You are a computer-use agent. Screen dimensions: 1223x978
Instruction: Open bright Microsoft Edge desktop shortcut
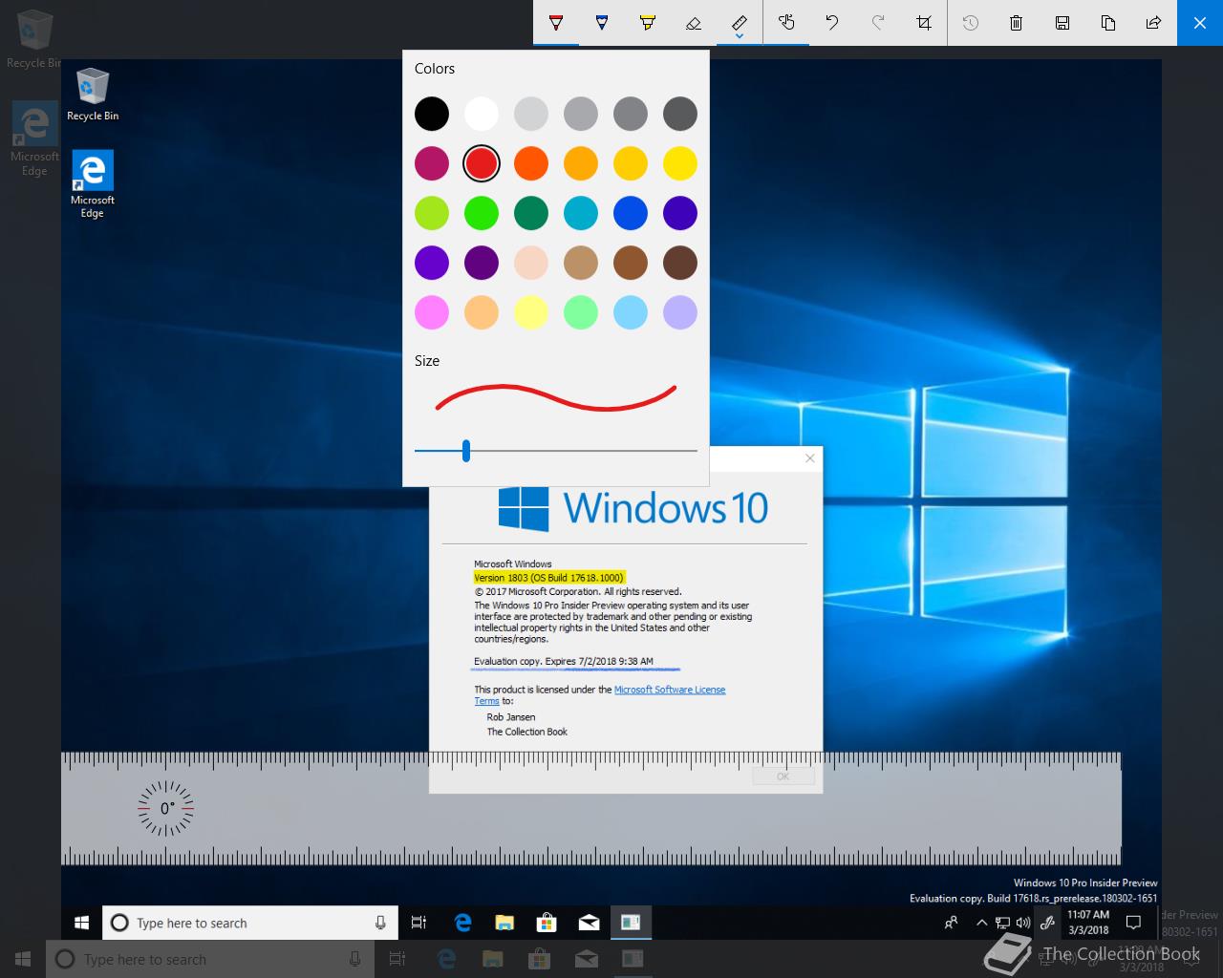(93, 184)
